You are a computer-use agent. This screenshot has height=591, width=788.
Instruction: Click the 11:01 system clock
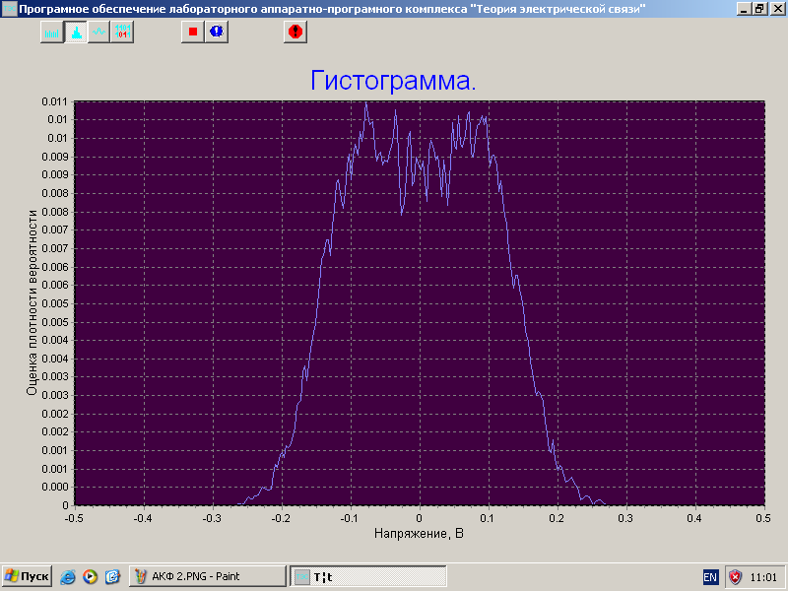click(763, 577)
